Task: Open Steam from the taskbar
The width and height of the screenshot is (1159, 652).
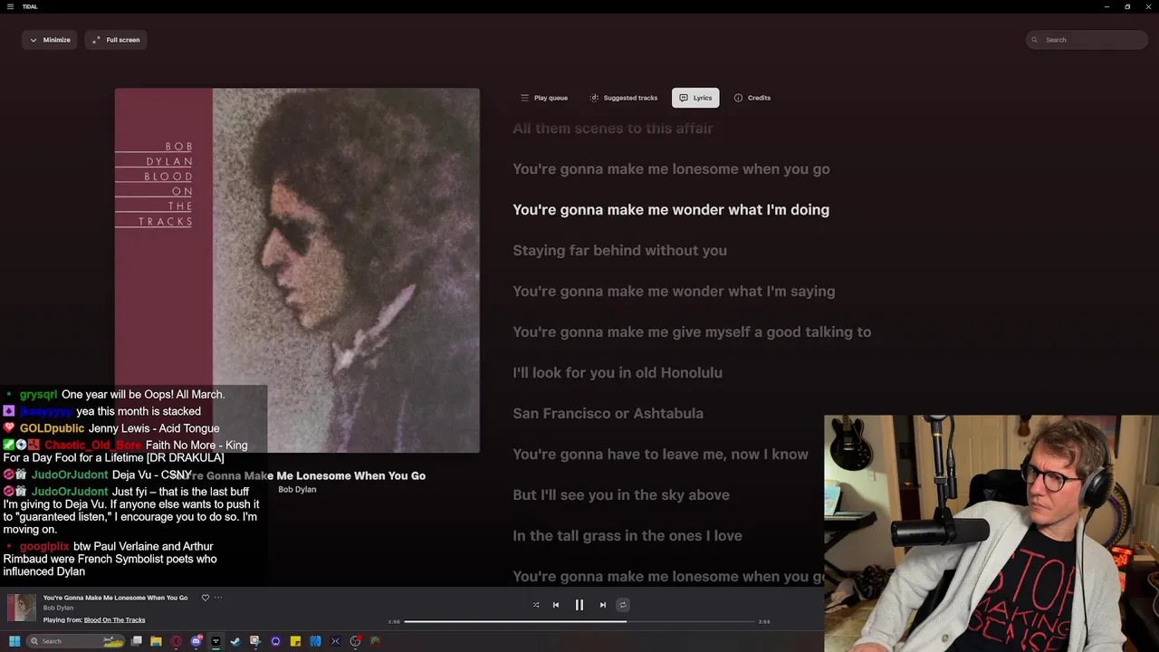Action: coord(235,641)
